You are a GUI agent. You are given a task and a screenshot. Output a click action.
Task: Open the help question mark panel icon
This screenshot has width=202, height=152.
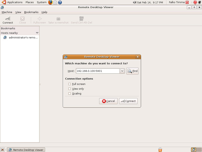click(x=60, y=2)
